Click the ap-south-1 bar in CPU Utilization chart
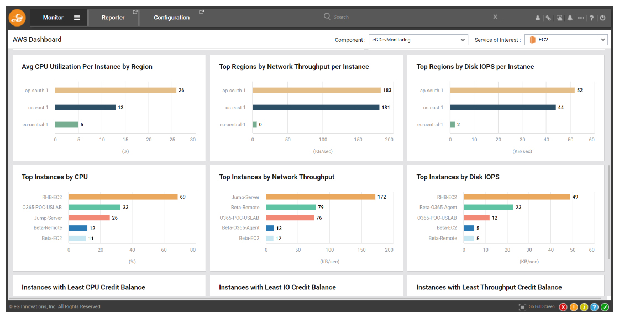This screenshot has height=318, width=619. pyautogui.click(x=116, y=91)
